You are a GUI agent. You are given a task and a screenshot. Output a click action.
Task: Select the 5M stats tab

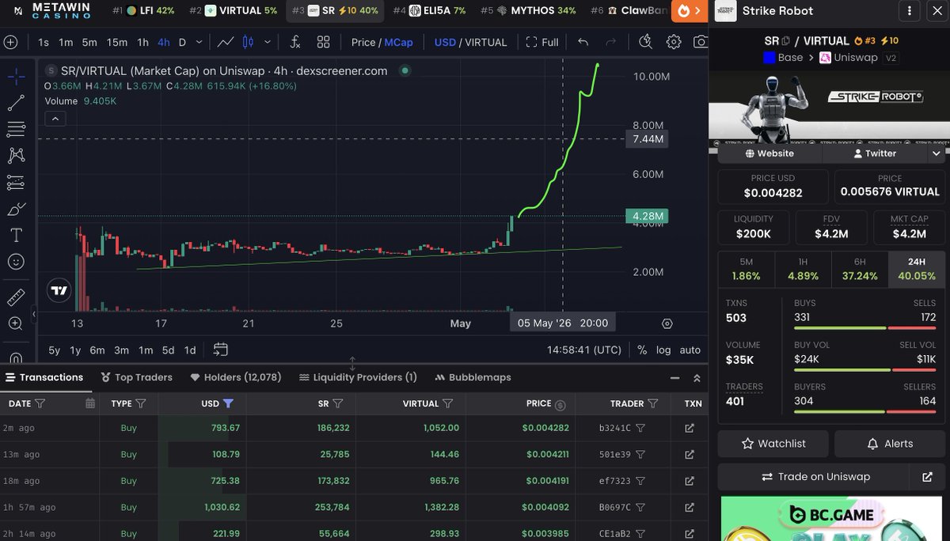(746, 269)
